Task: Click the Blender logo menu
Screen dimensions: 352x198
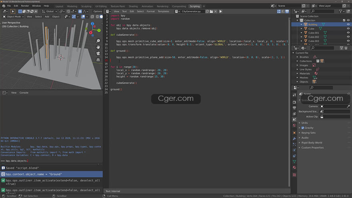Action: click(4, 6)
